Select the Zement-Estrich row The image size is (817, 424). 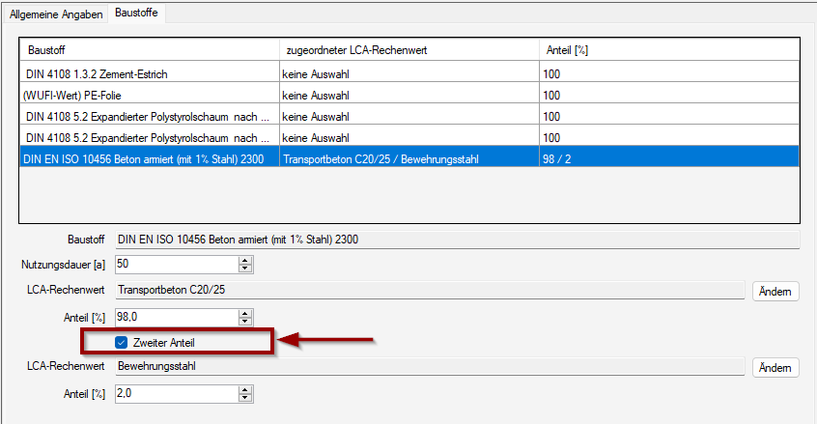tap(145, 72)
